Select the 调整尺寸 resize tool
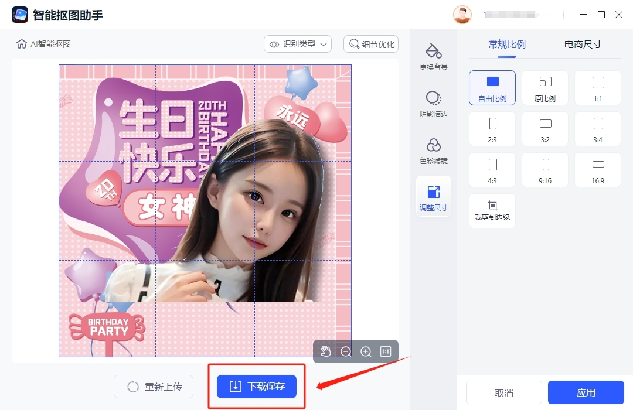633x410 pixels. pos(433,197)
